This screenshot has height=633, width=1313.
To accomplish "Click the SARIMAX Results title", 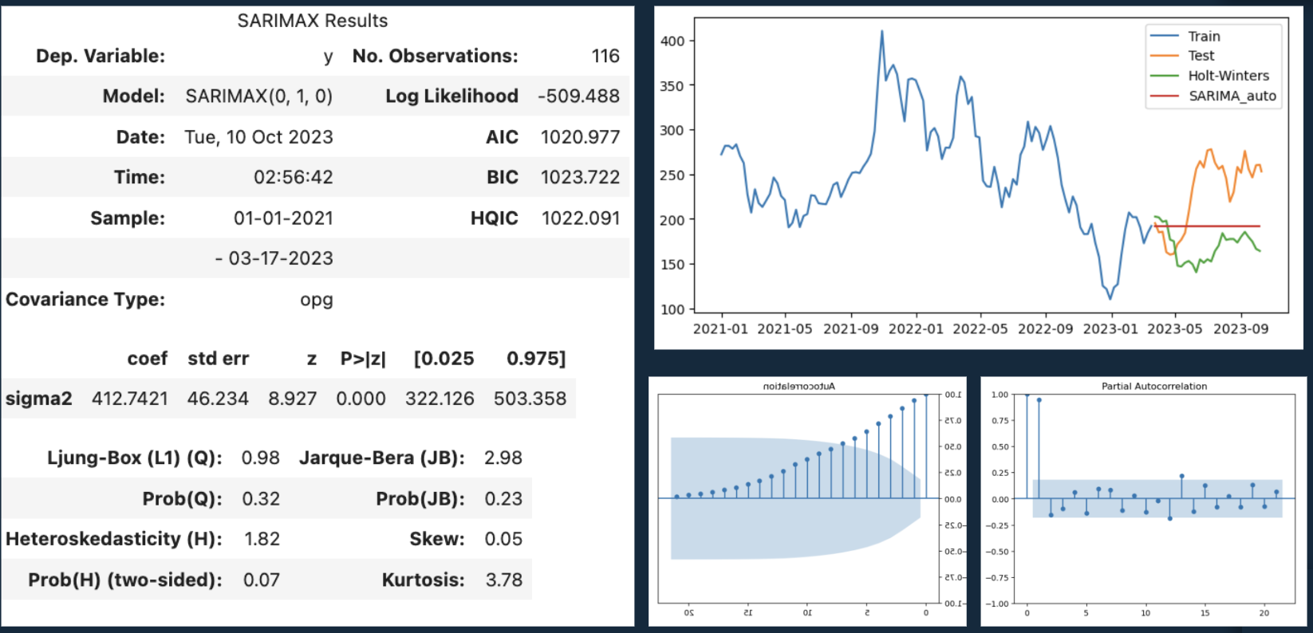I will pos(313,21).
